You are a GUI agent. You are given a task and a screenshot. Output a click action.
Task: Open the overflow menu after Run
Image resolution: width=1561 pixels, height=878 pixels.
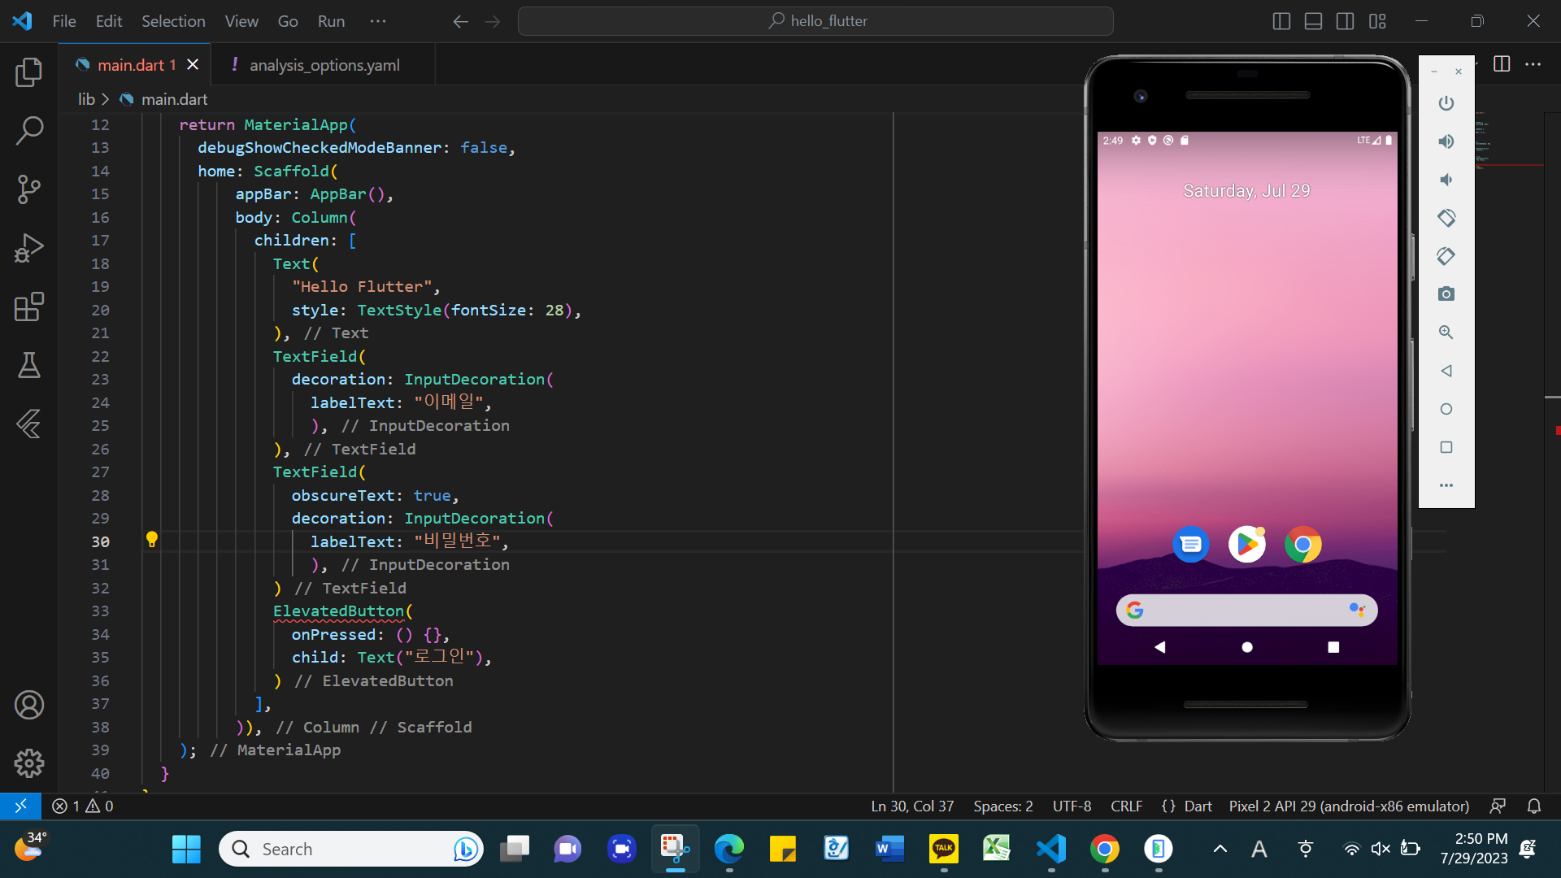[x=378, y=21]
